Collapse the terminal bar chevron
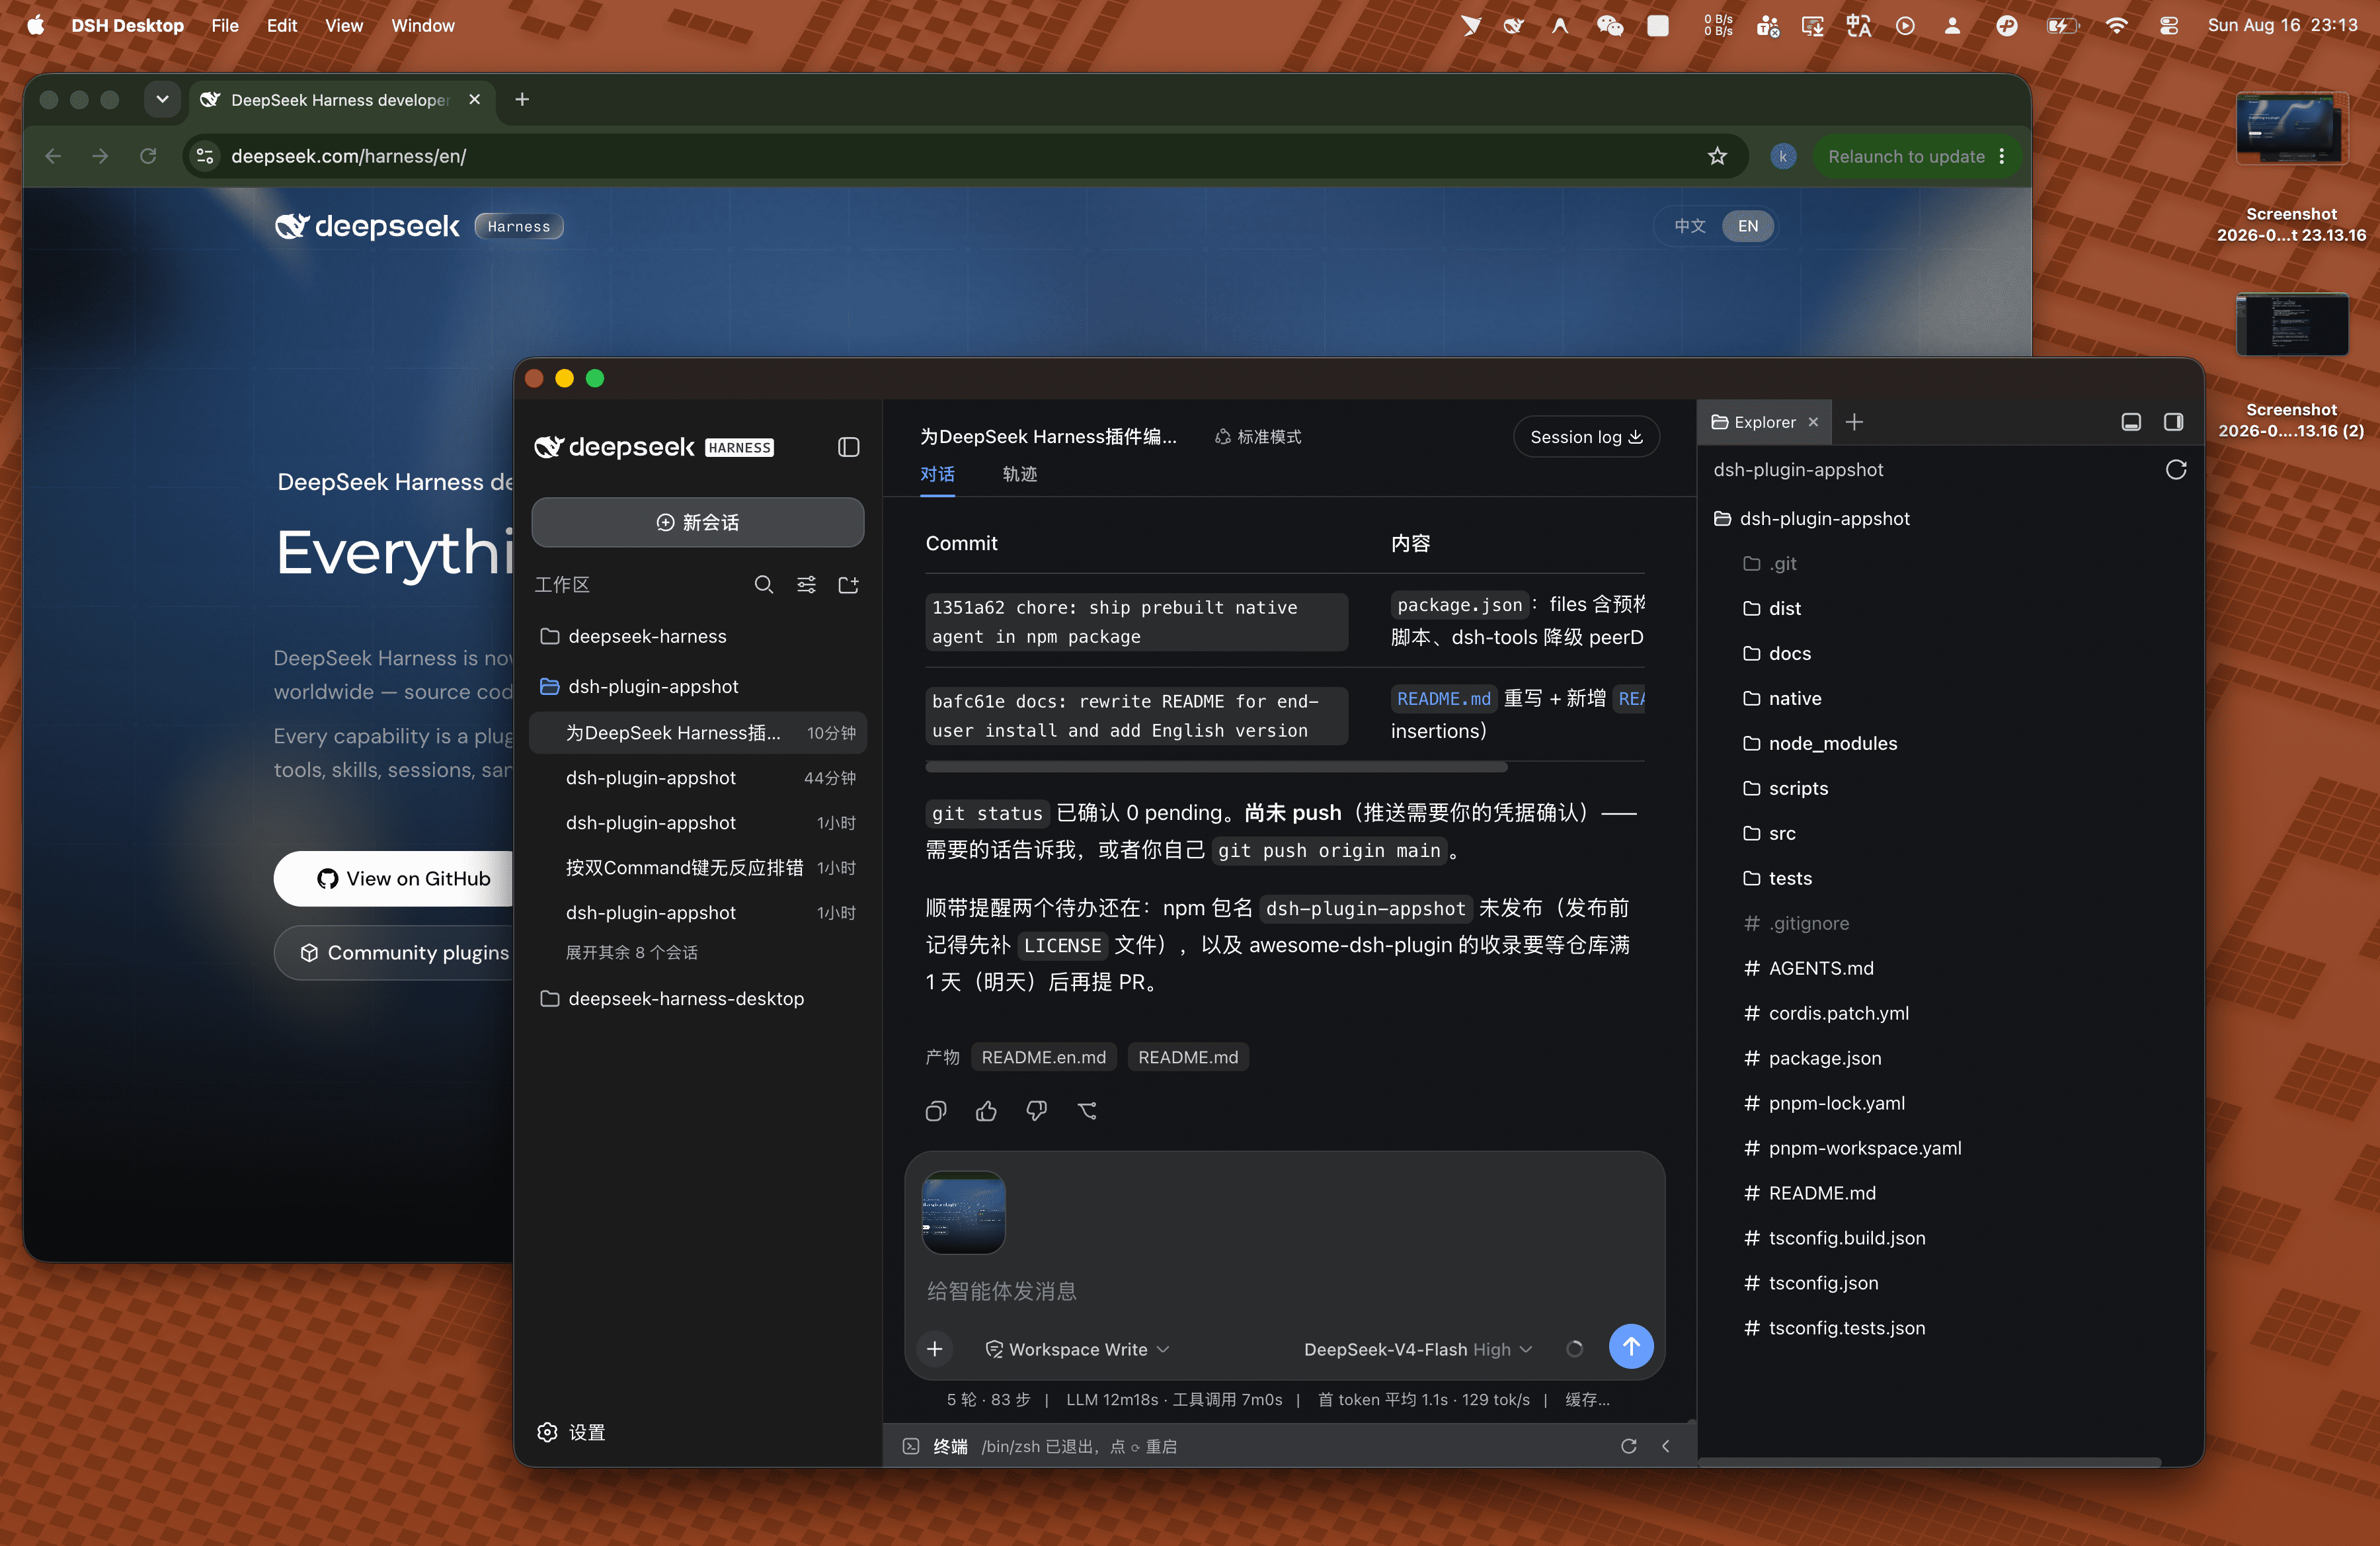Screen dimensions: 2380x1546 (1666, 1446)
